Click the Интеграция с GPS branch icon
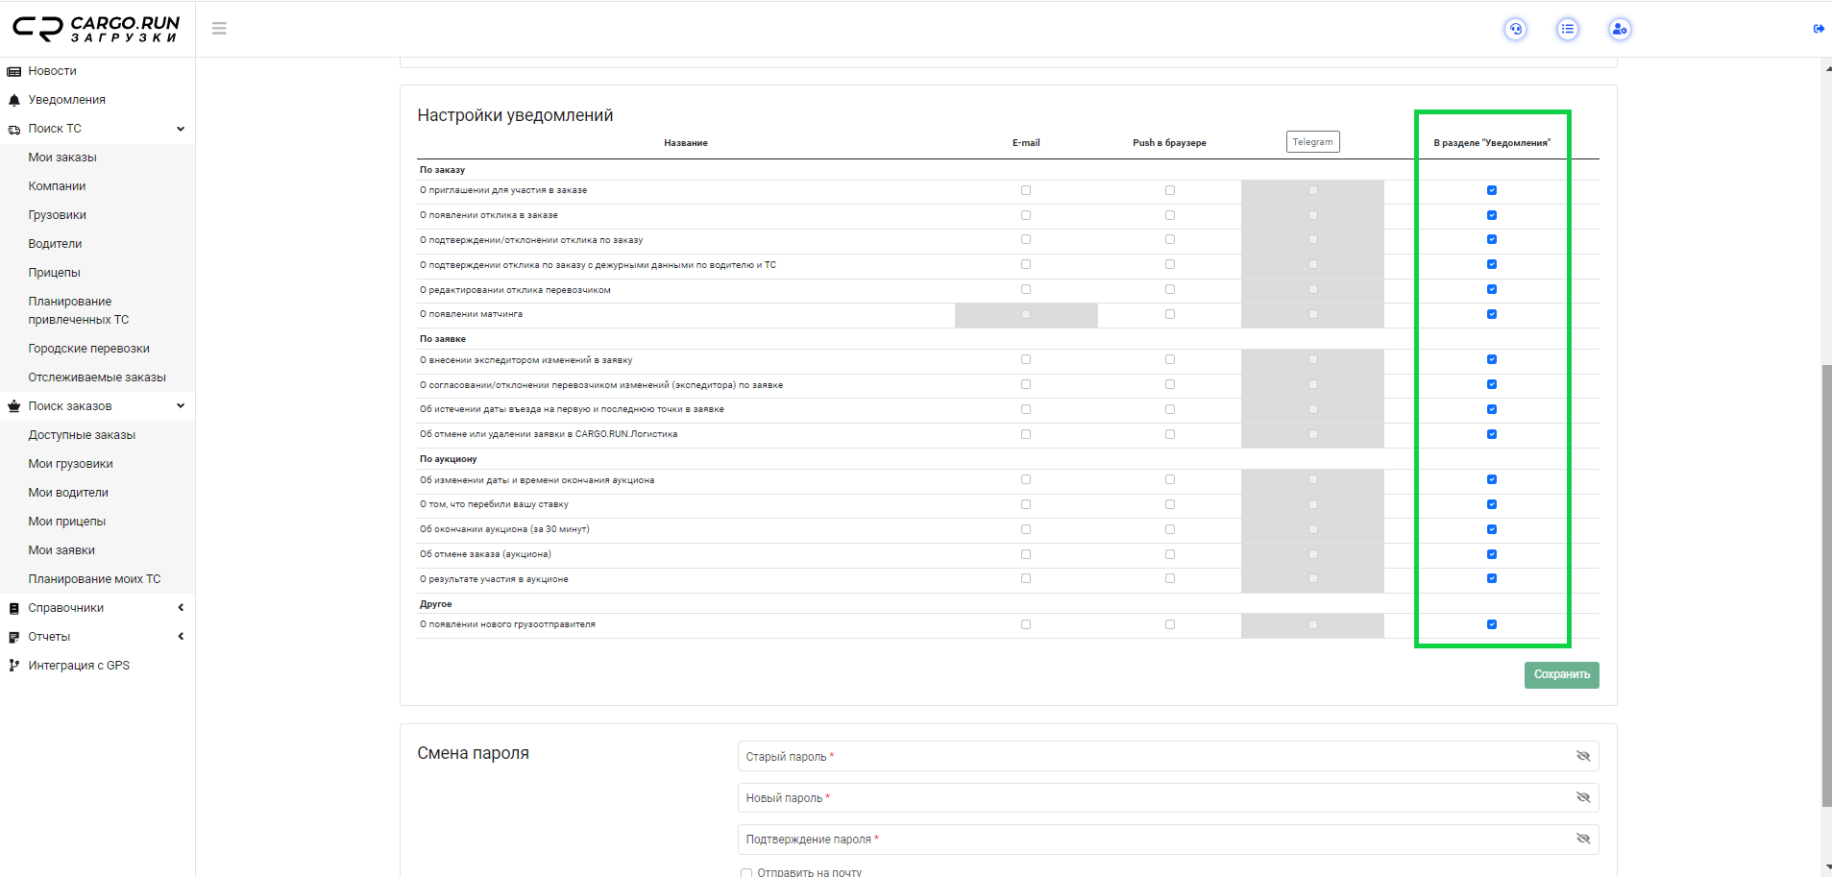Screen dimensions: 1832x877 coord(14,666)
